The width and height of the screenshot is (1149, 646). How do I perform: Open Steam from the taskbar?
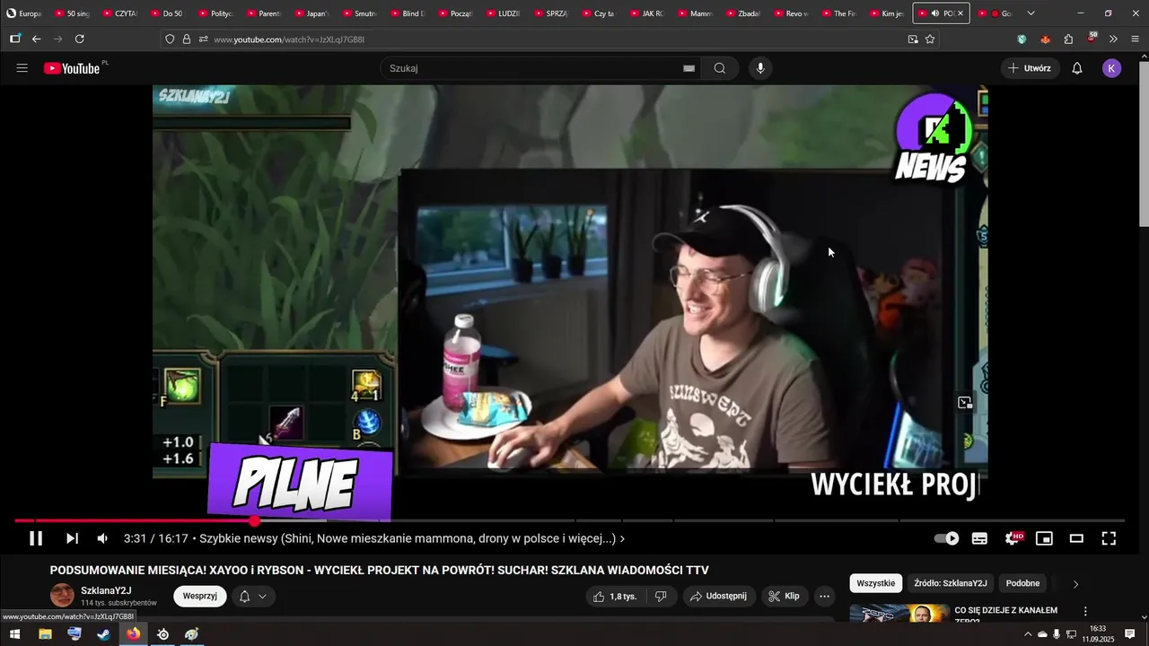click(103, 634)
